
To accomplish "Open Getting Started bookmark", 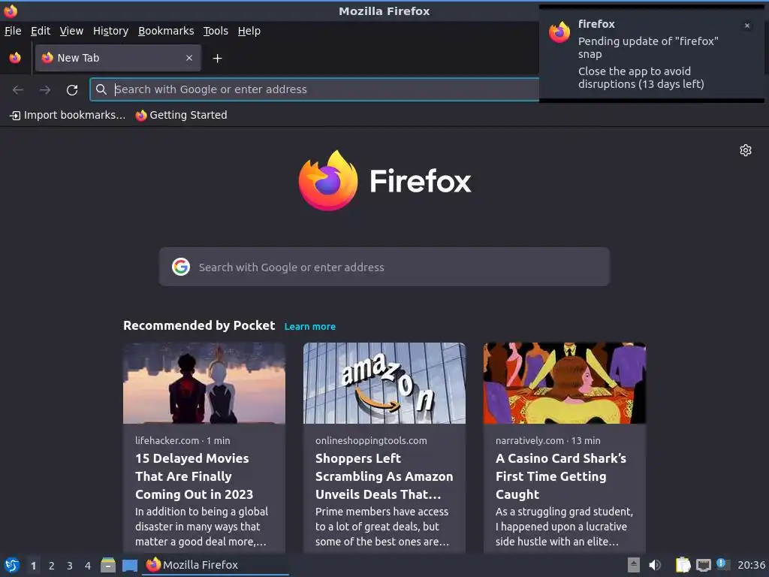I will pos(182,115).
